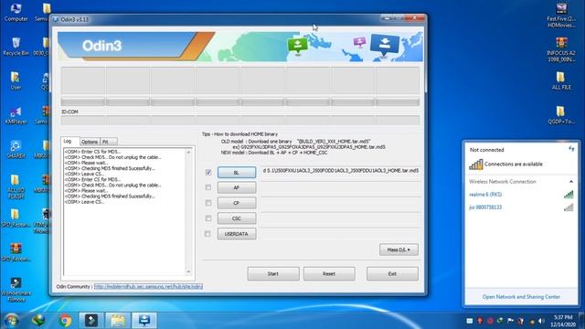Open the ALL LG FLASH folder icon
This screenshot has height=329, width=585.
point(16,186)
